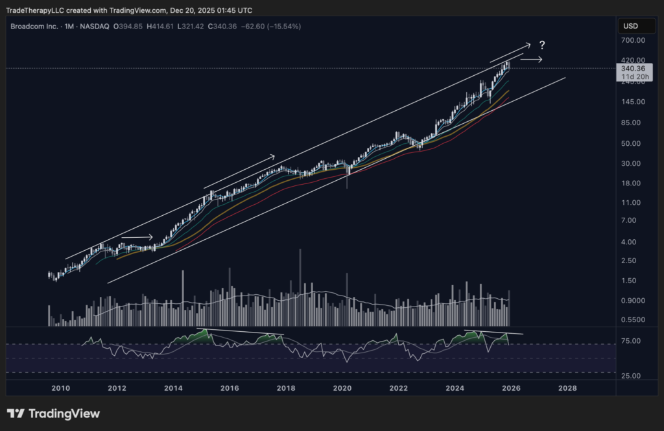Click the TradingView logo icon at bottom left

click(16, 414)
